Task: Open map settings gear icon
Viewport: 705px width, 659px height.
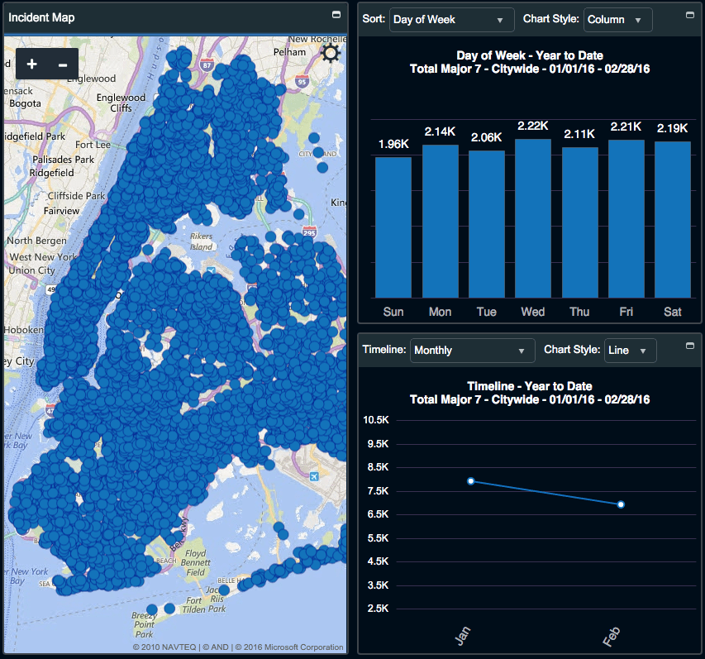Action: pyautogui.click(x=331, y=55)
